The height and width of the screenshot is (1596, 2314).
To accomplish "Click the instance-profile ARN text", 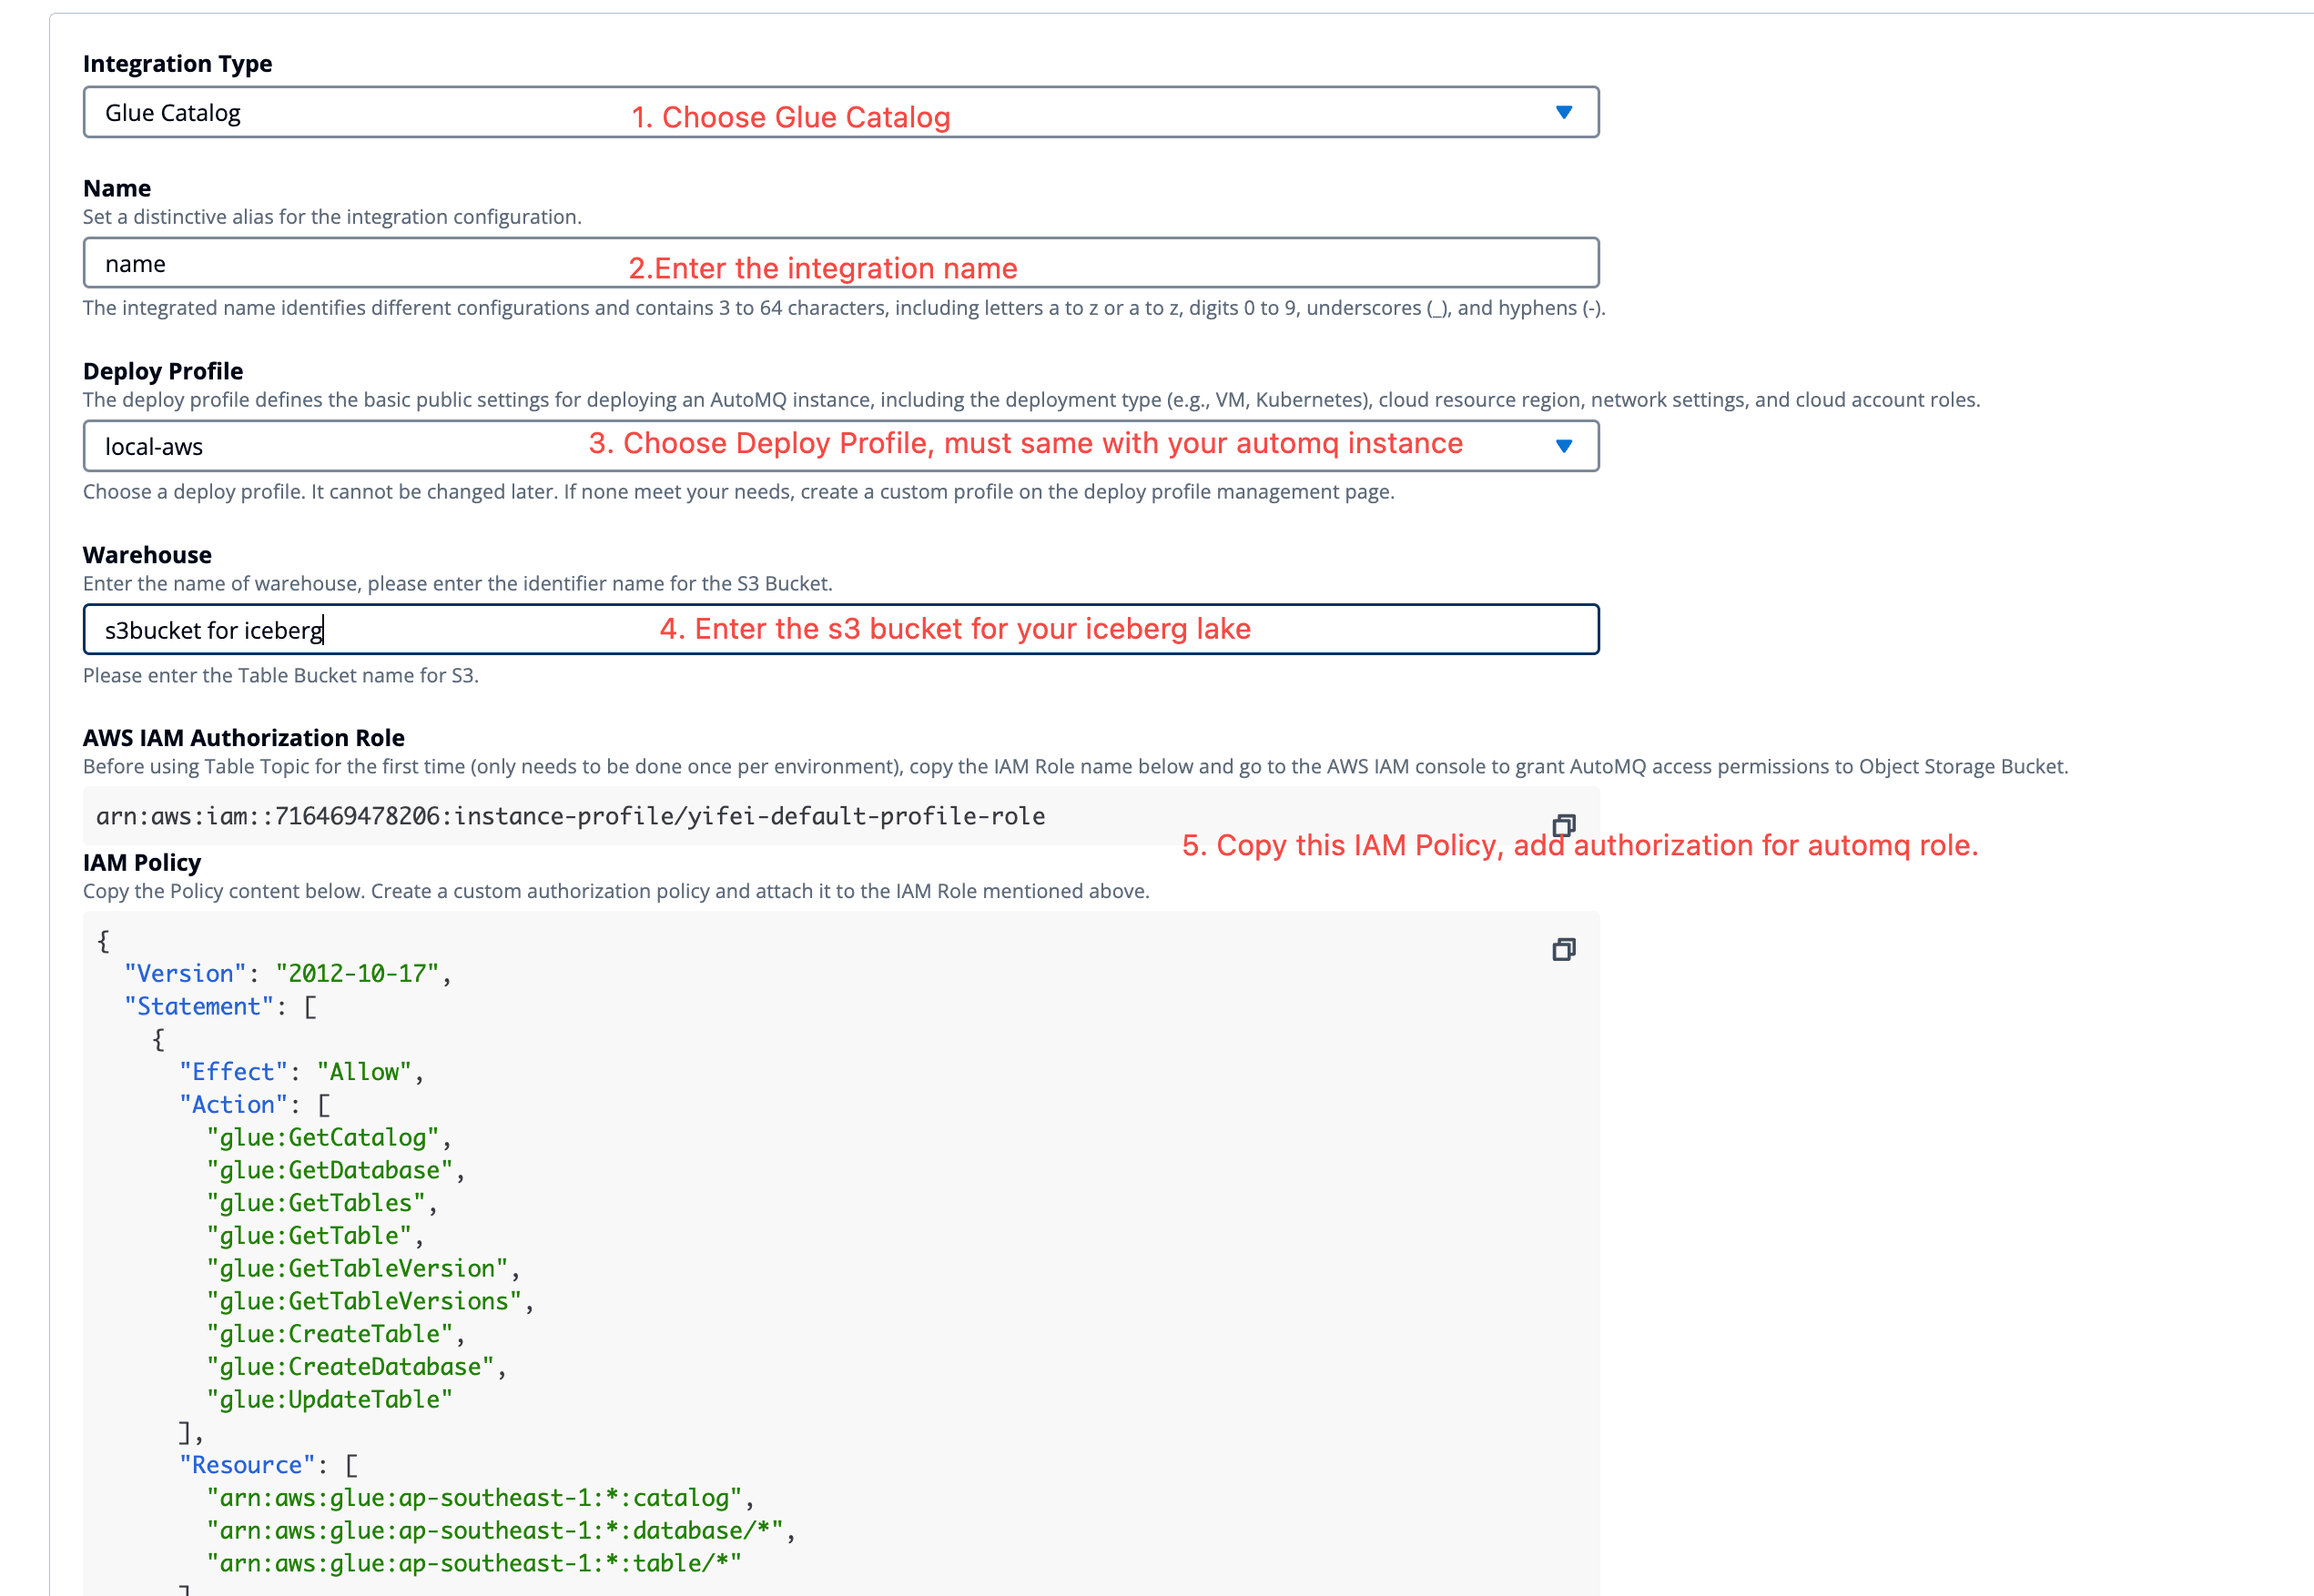I will [x=570, y=816].
